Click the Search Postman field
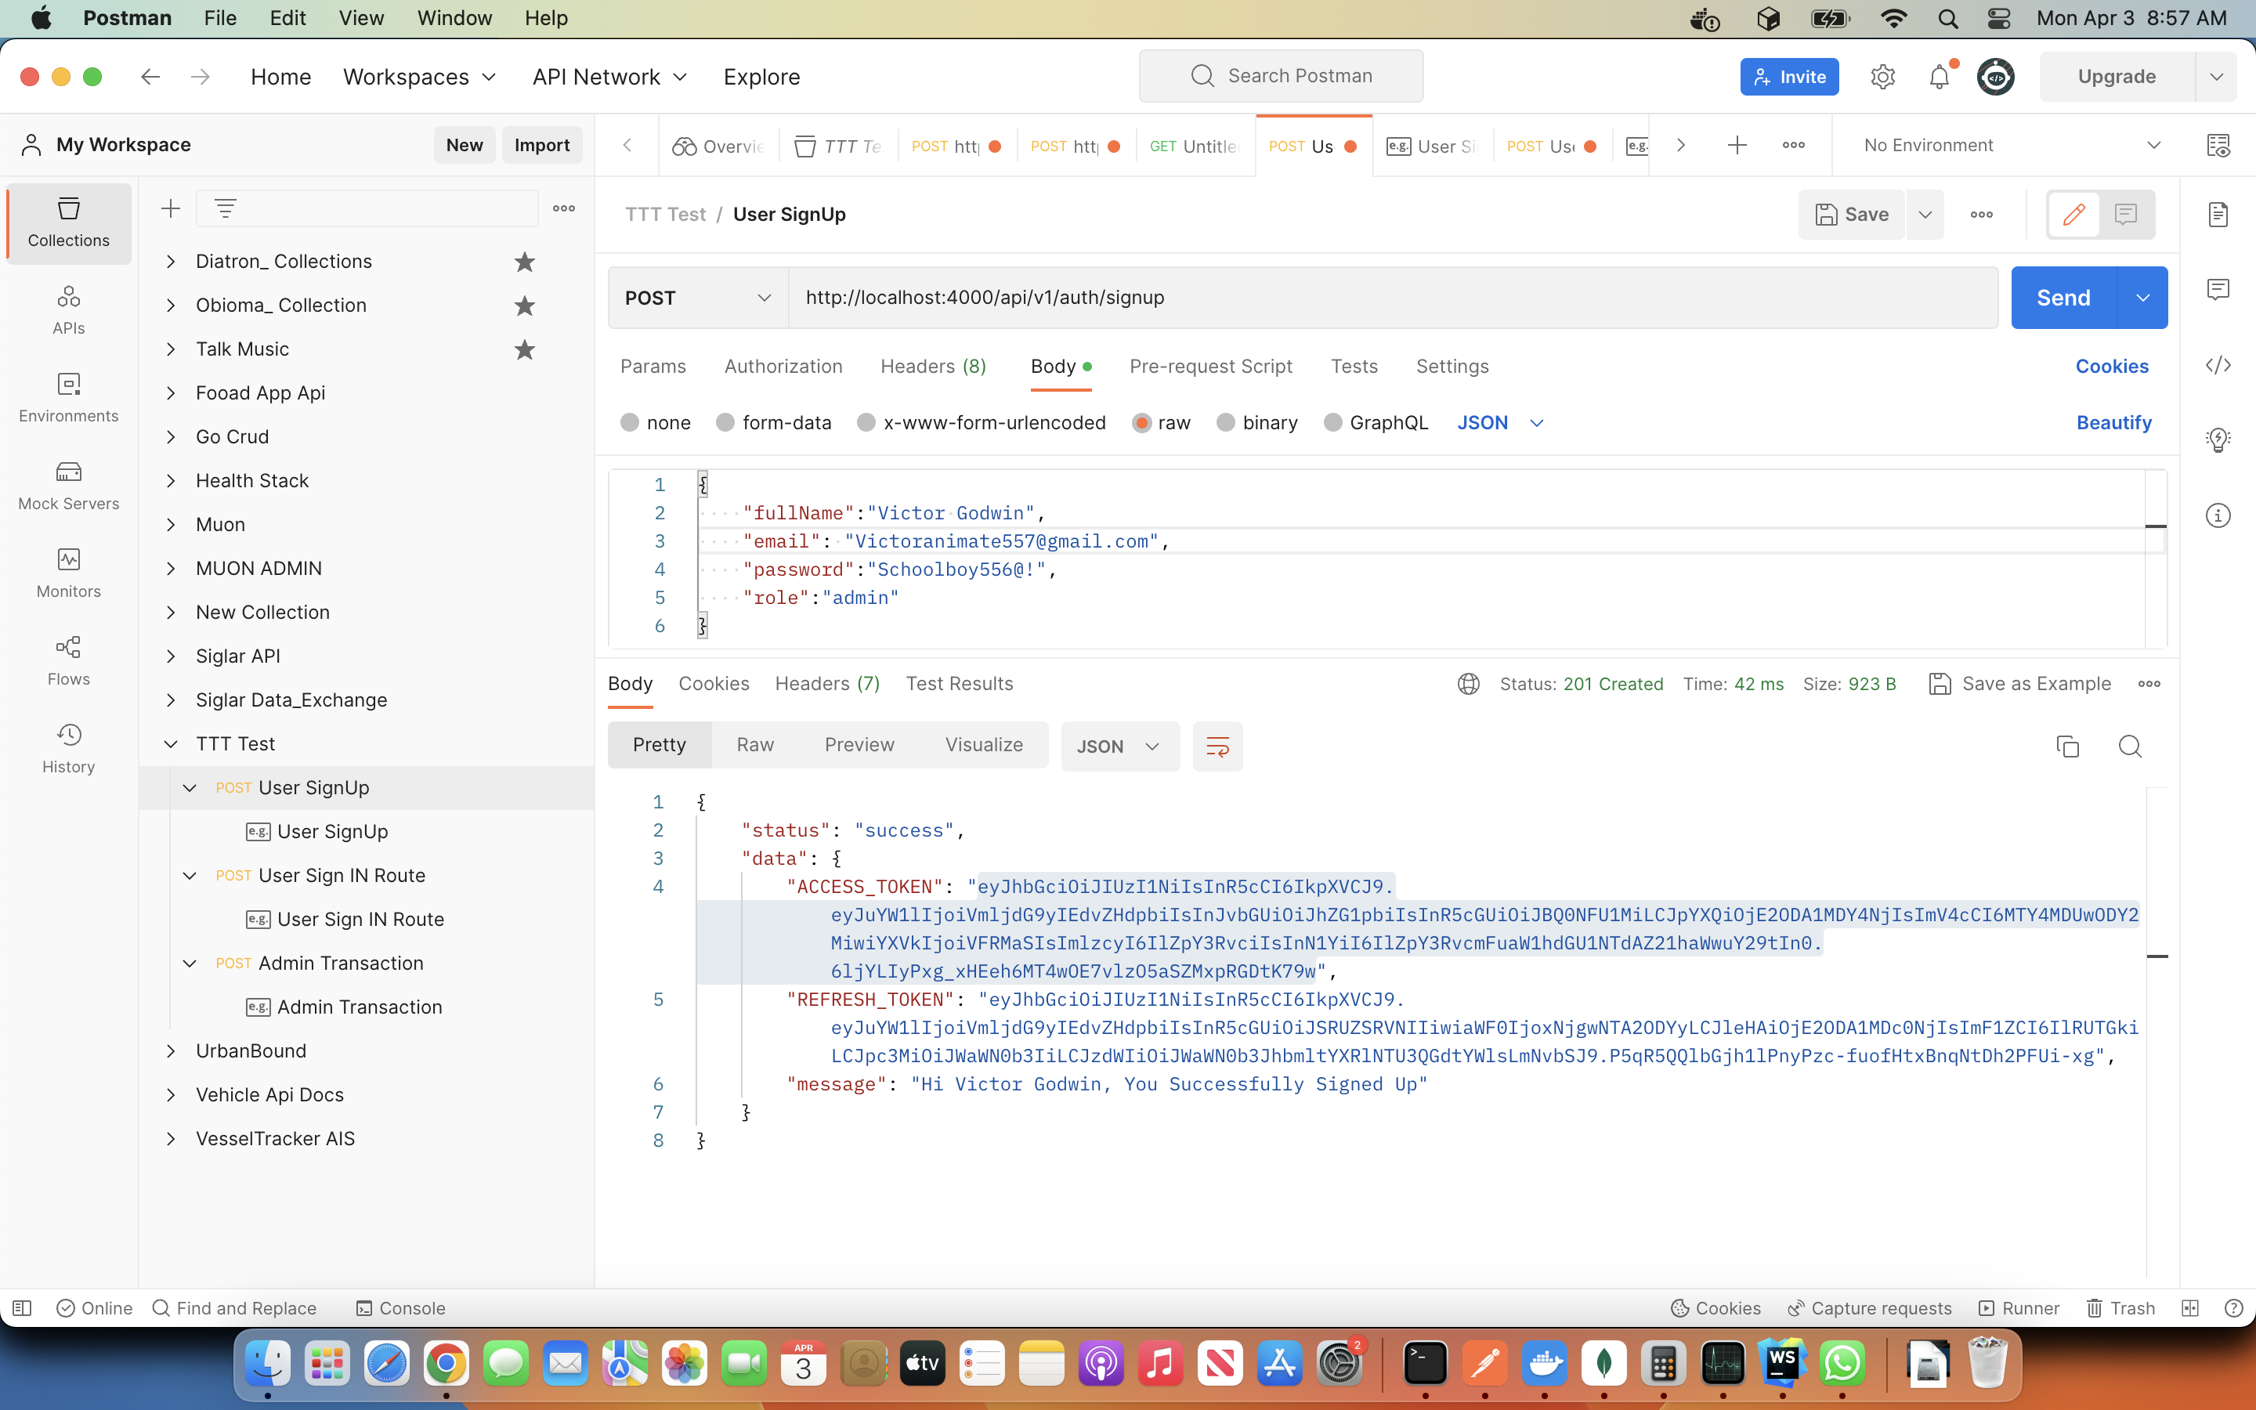The height and width of the screenshot is (1410, 2256). coord(1281,77)
